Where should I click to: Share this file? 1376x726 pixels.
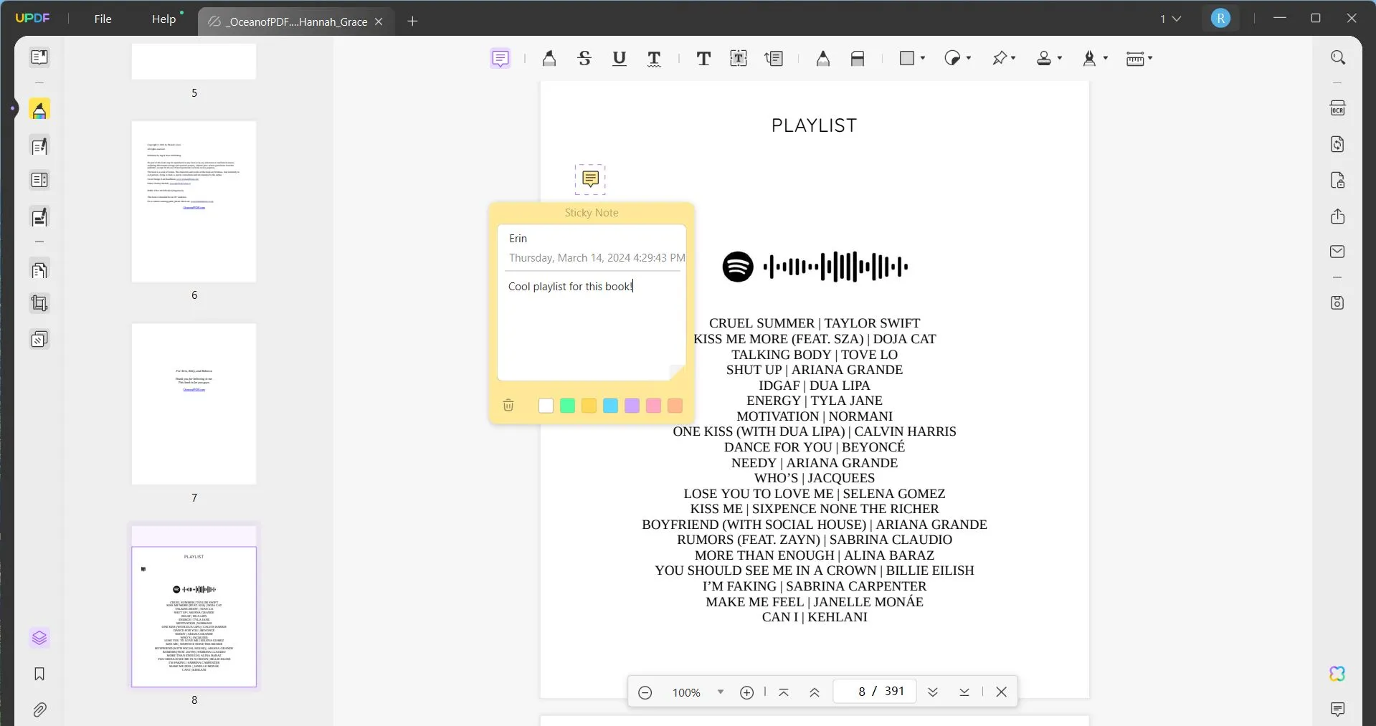(1337, 216)
